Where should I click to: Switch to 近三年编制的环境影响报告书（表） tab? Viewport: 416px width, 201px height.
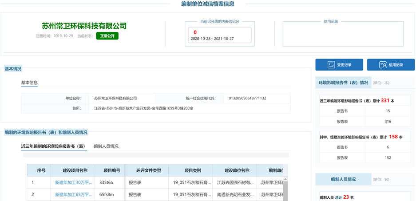(x=54, y=146)
